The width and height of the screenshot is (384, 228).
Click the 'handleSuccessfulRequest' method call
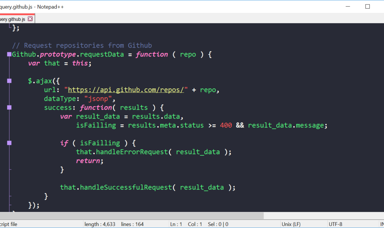tap(126, 188)
